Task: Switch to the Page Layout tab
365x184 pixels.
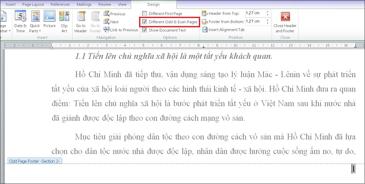Action: pos(33,4)
